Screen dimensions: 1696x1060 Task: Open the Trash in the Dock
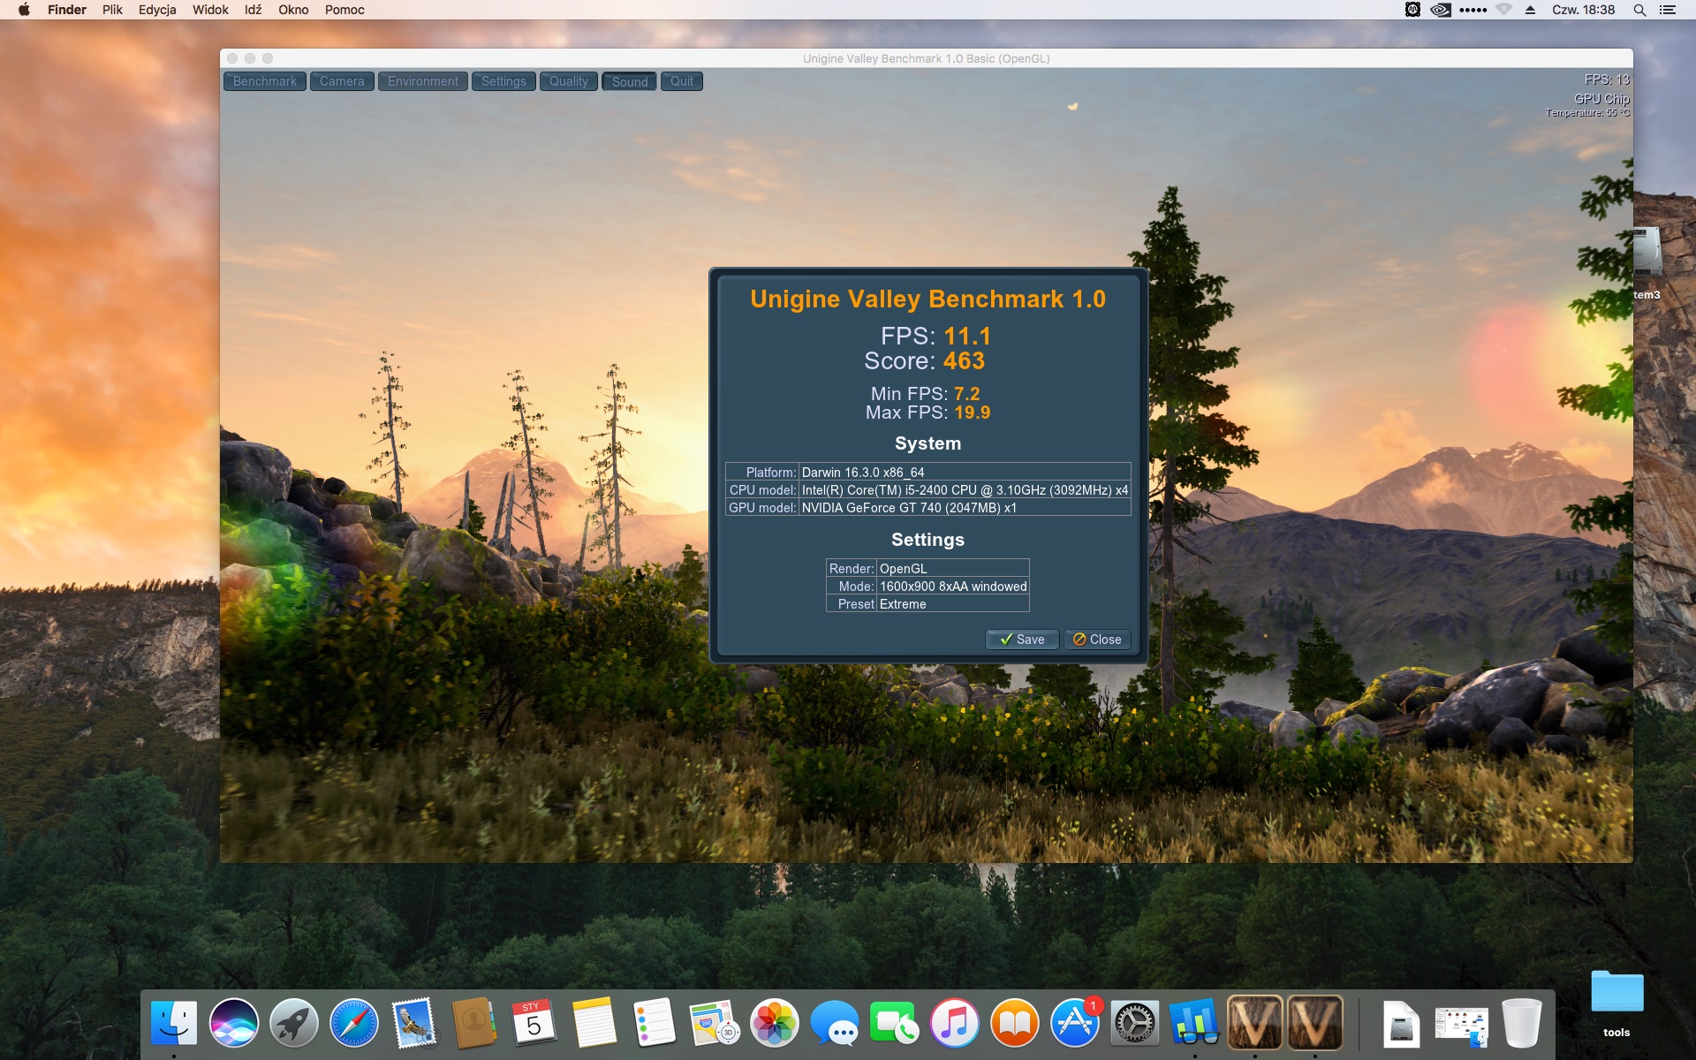click(1521, 1023)
